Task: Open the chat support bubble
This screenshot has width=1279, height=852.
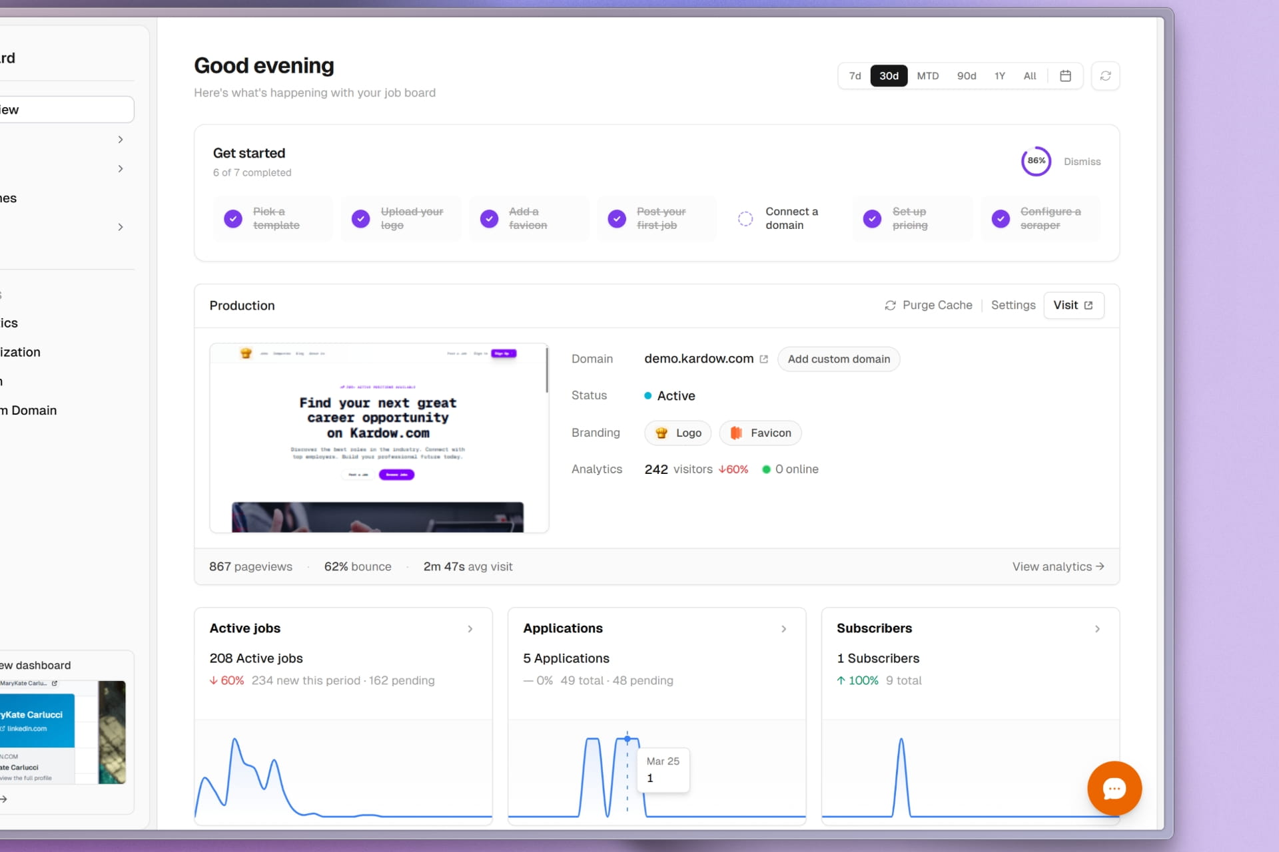Action: click(1114, 788)
